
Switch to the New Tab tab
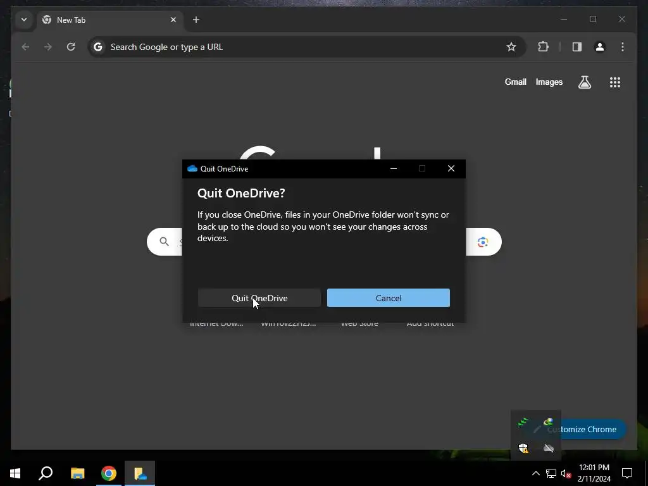109,20
